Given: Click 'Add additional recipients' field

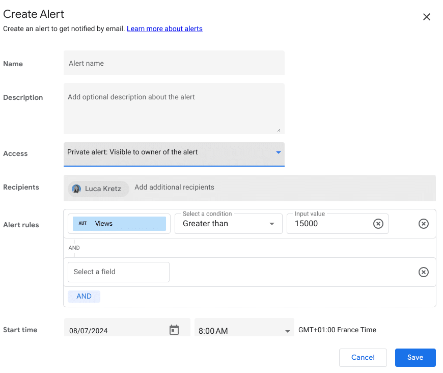Looking at the screenshot, I should pos(174,187).
